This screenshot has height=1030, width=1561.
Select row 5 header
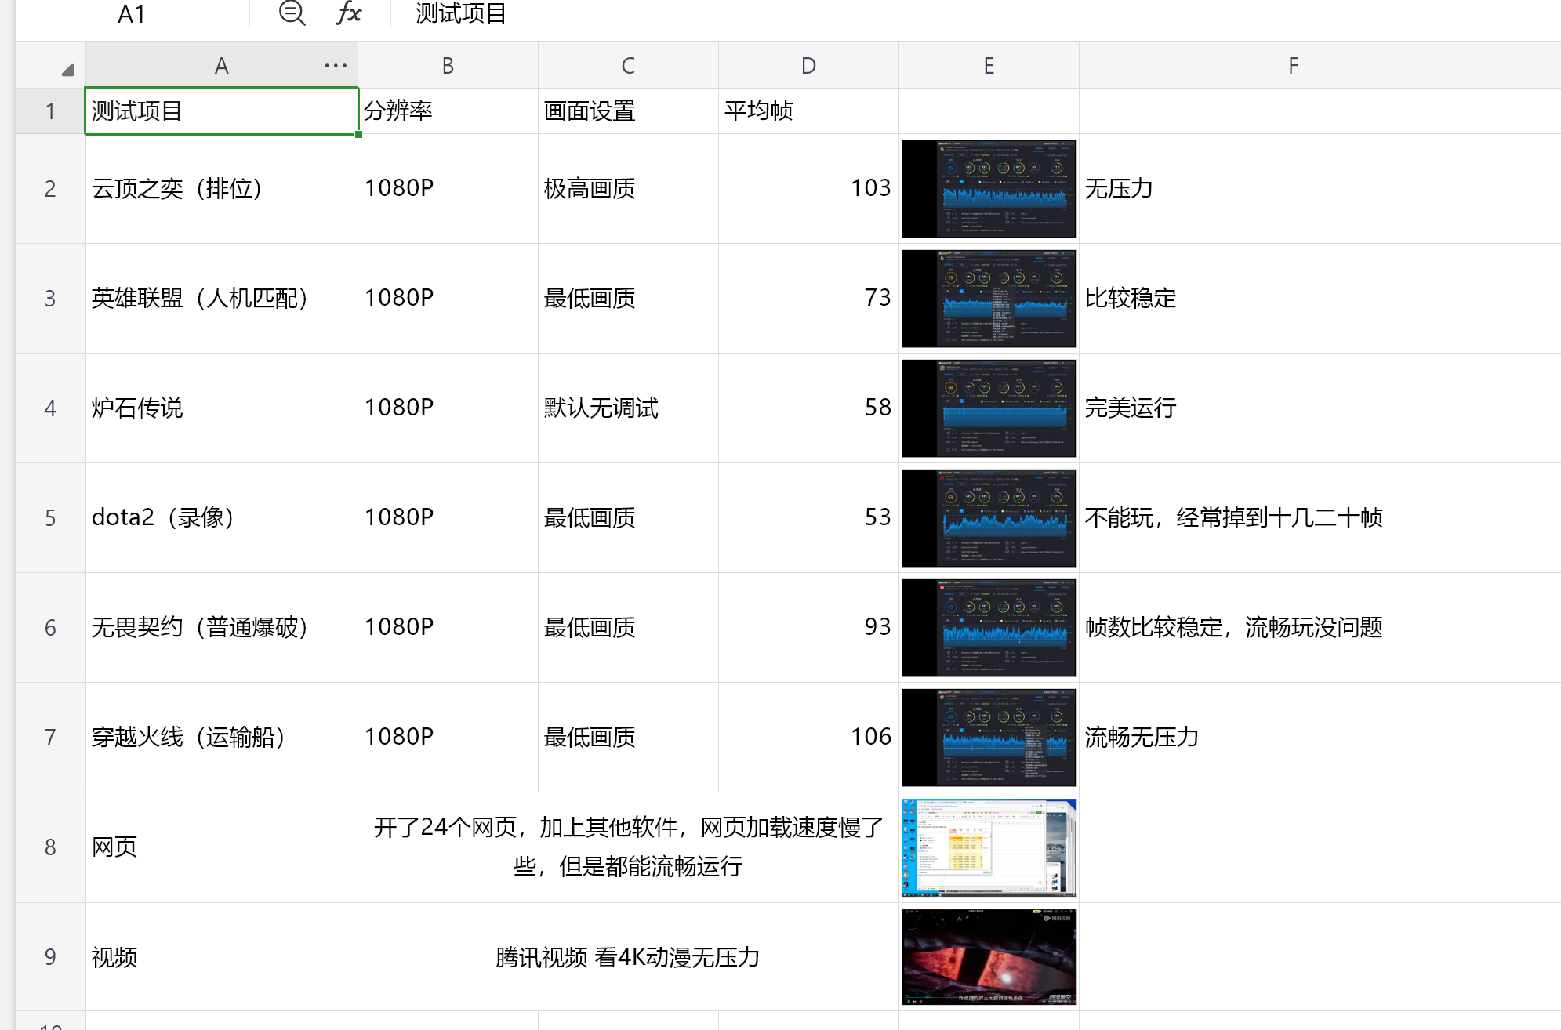(x=50, y=518)
